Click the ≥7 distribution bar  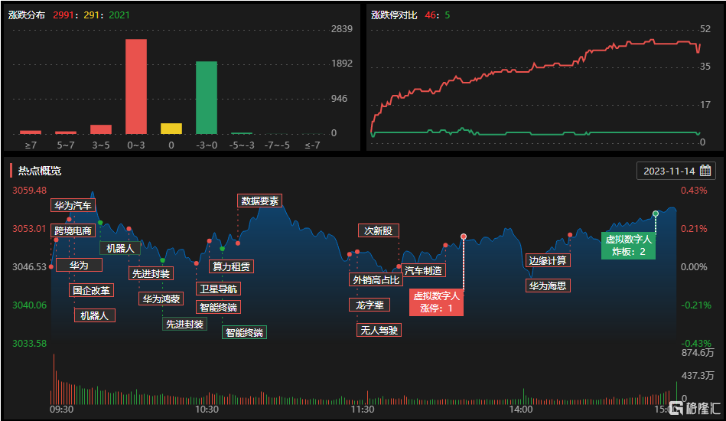pos(31,132)
